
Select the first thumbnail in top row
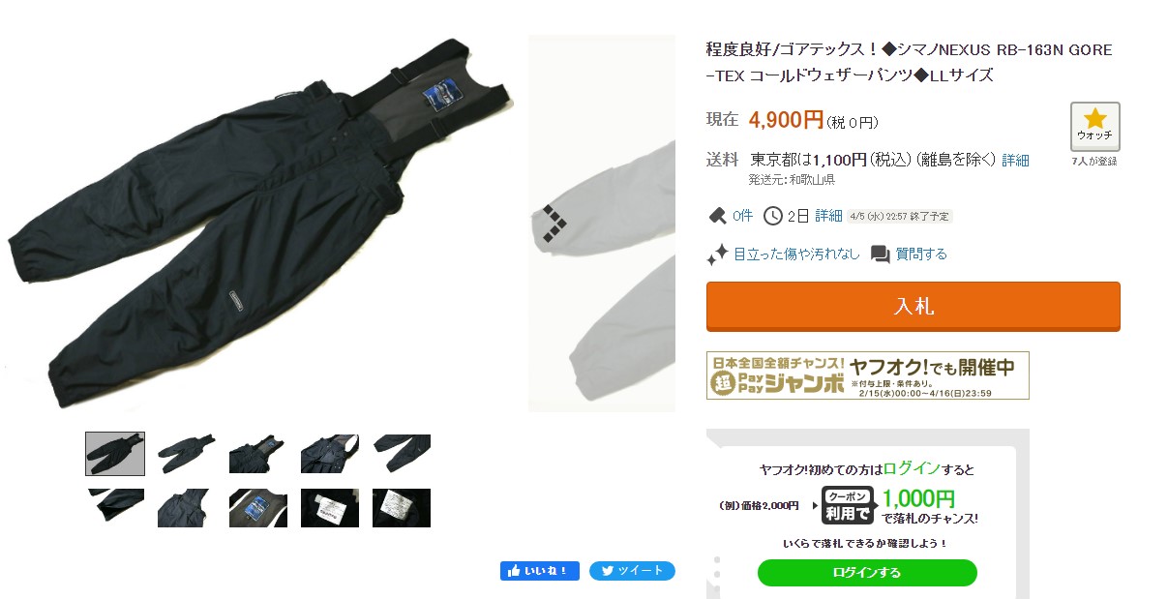[x=115, y=454]
